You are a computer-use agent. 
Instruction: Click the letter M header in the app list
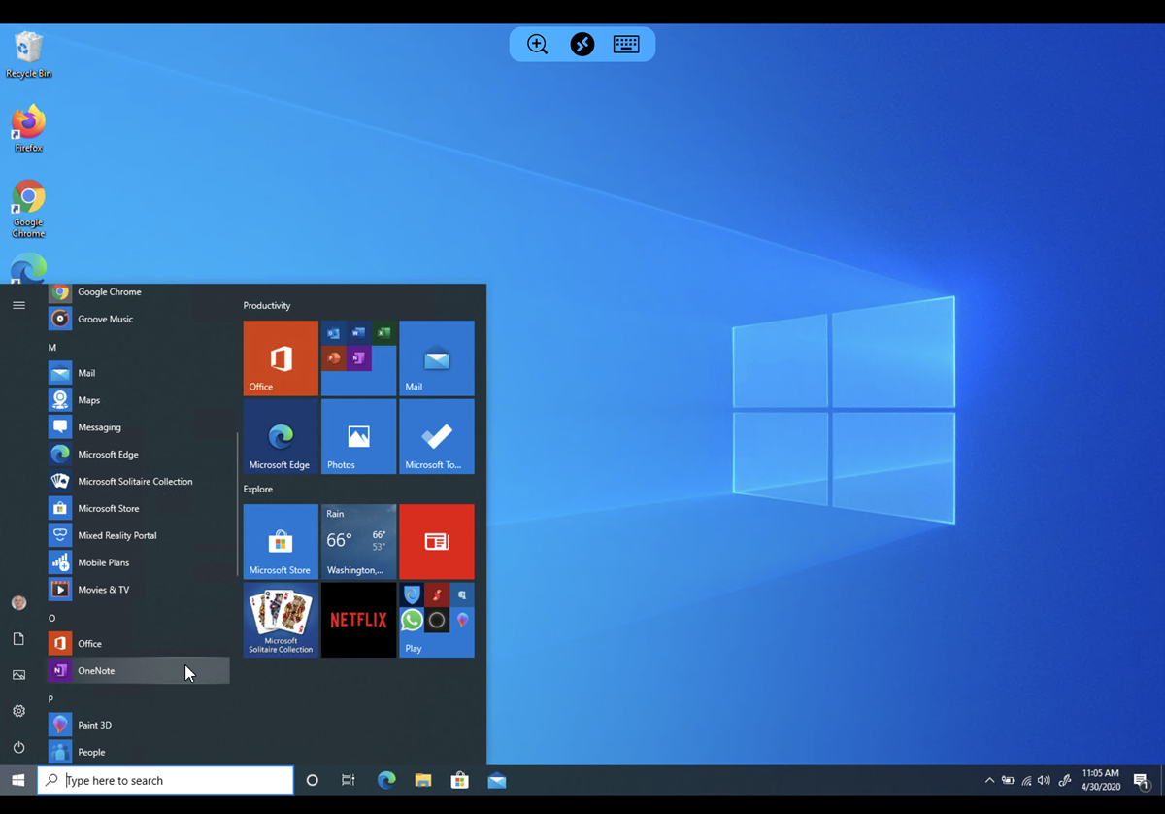tap(52, 347)
